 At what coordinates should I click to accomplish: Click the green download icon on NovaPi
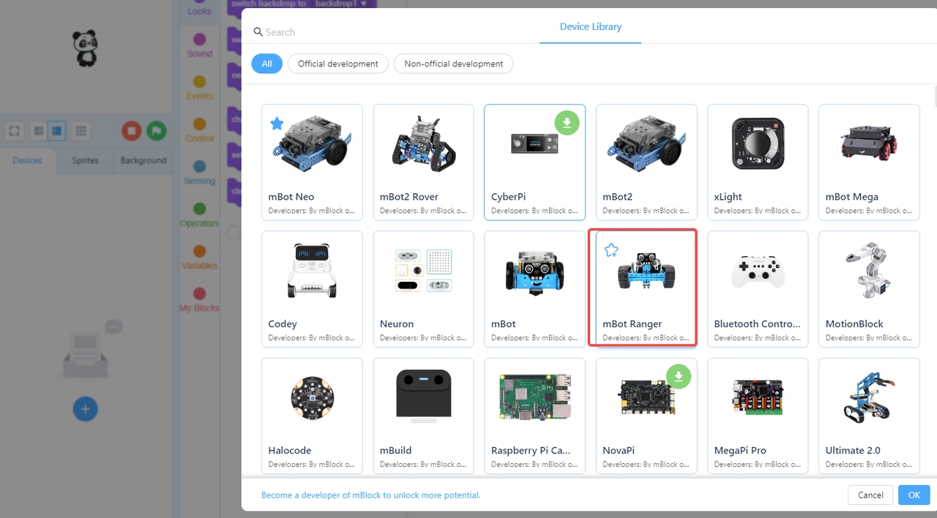click(x=679, y=376)
